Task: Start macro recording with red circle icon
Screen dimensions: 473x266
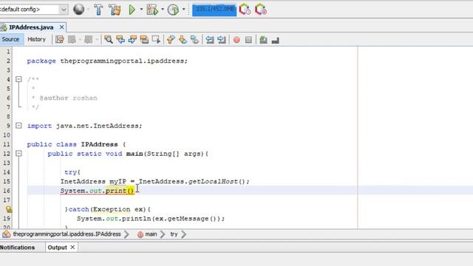Action: click(236, 39)
